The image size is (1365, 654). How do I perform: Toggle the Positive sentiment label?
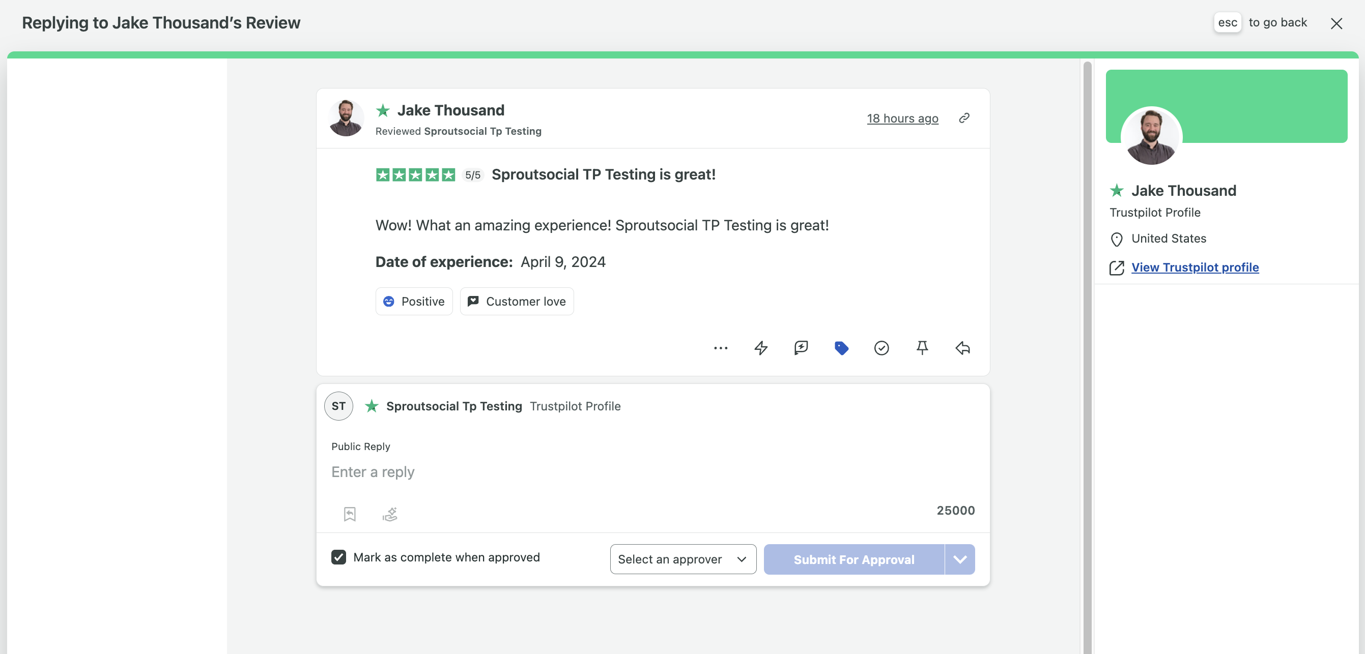[x=414, y=301]
